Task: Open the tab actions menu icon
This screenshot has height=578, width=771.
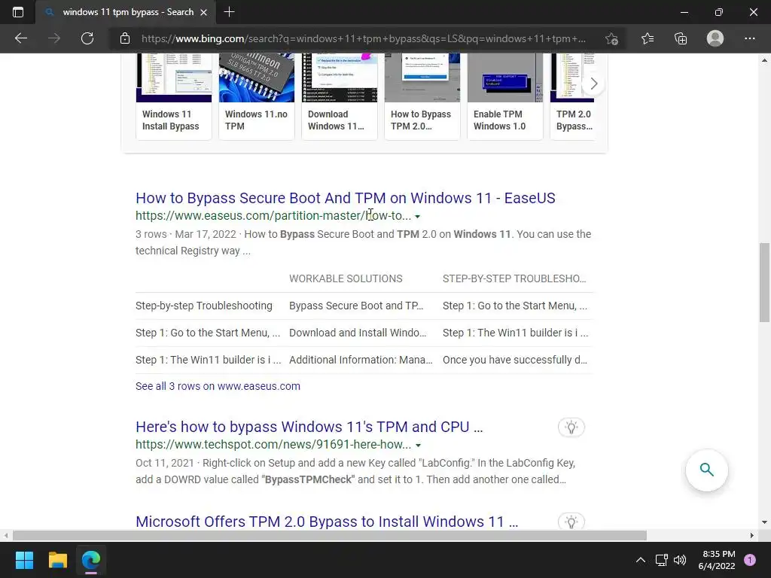Action: click(18, 12)
